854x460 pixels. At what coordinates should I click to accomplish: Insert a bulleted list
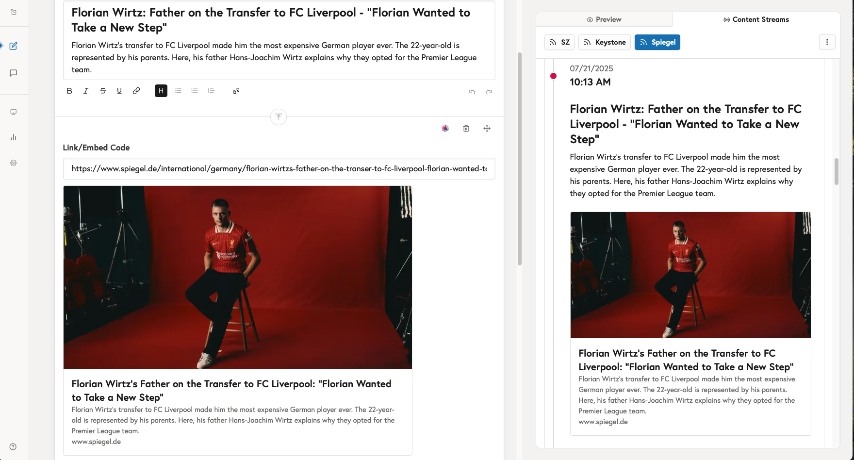(178, 91)
